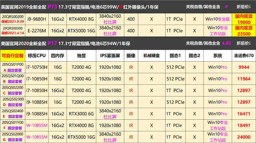The height and width of the screenshot is (143, 256).
Task: Select the 固态1 column header
Action: click(x=175, y=56)
